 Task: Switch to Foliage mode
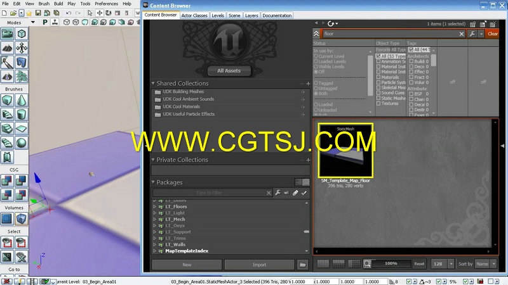pos(22,77)
